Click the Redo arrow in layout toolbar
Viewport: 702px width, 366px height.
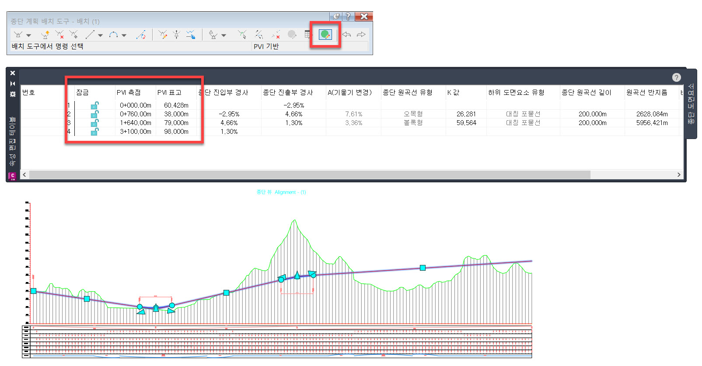(361, 35)
